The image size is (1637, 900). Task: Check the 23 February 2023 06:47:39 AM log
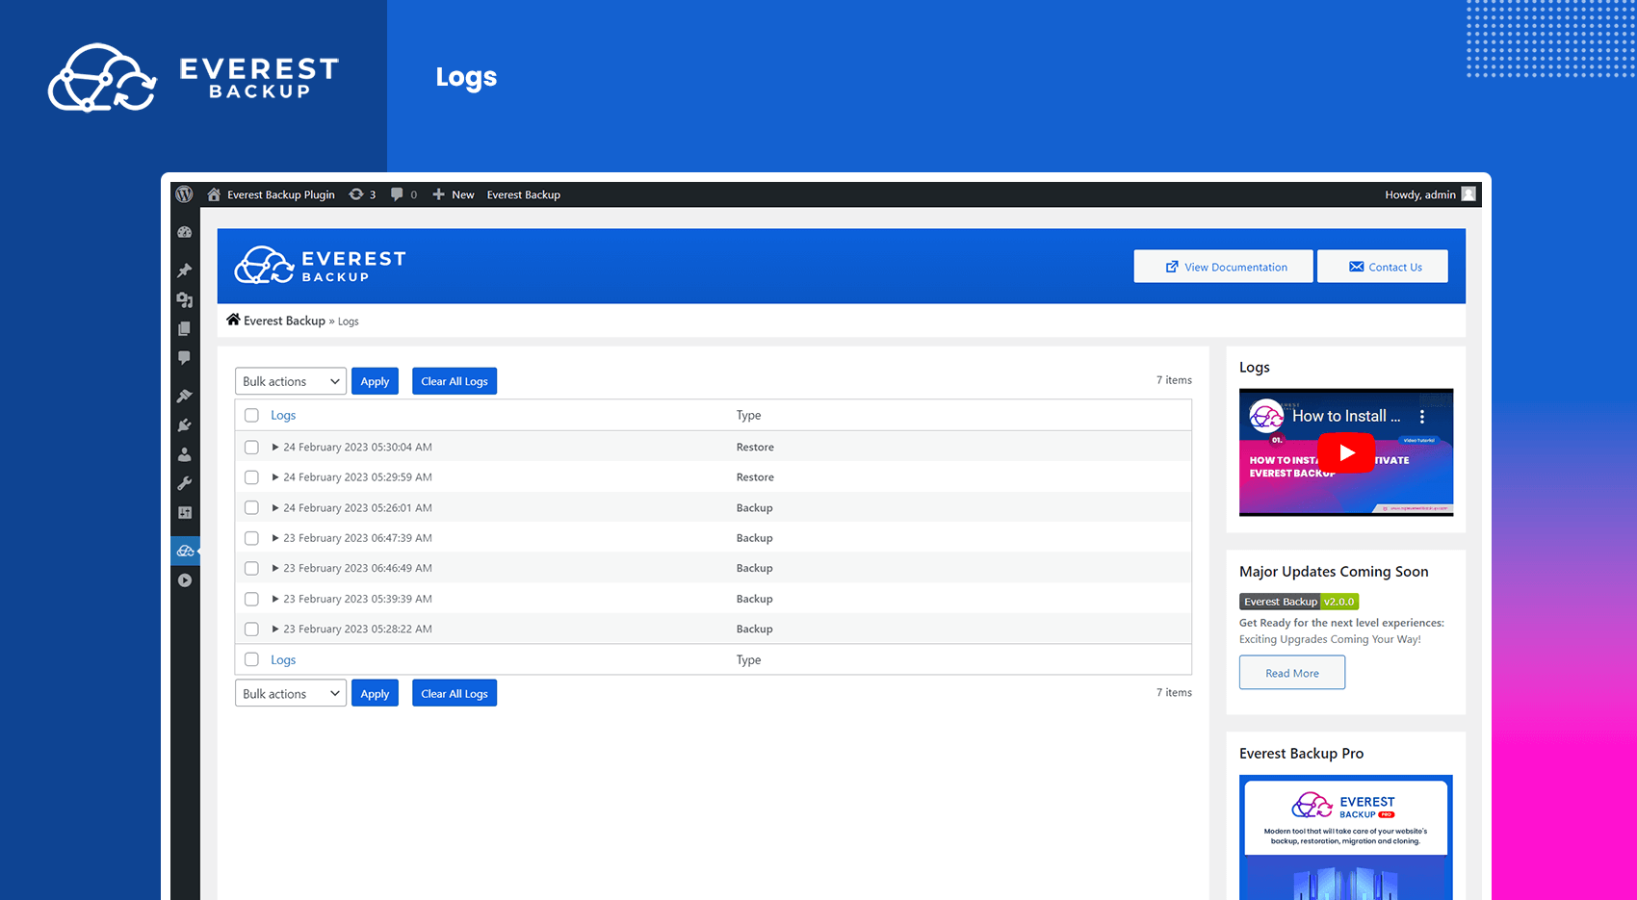(251, 538)
